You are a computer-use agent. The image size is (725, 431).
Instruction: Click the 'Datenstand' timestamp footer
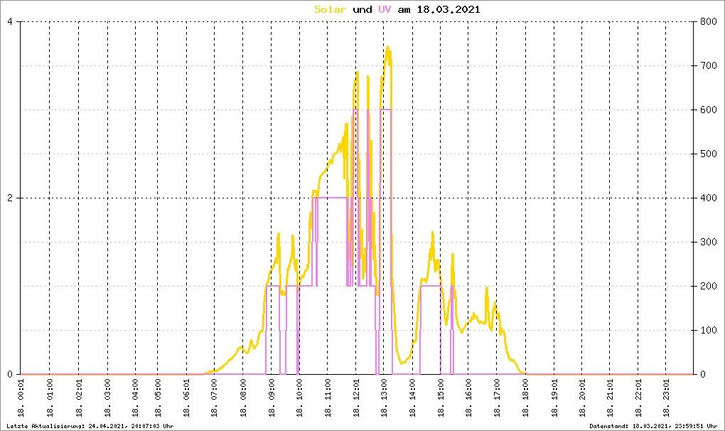pyautogui.click(x=653, y=426)
